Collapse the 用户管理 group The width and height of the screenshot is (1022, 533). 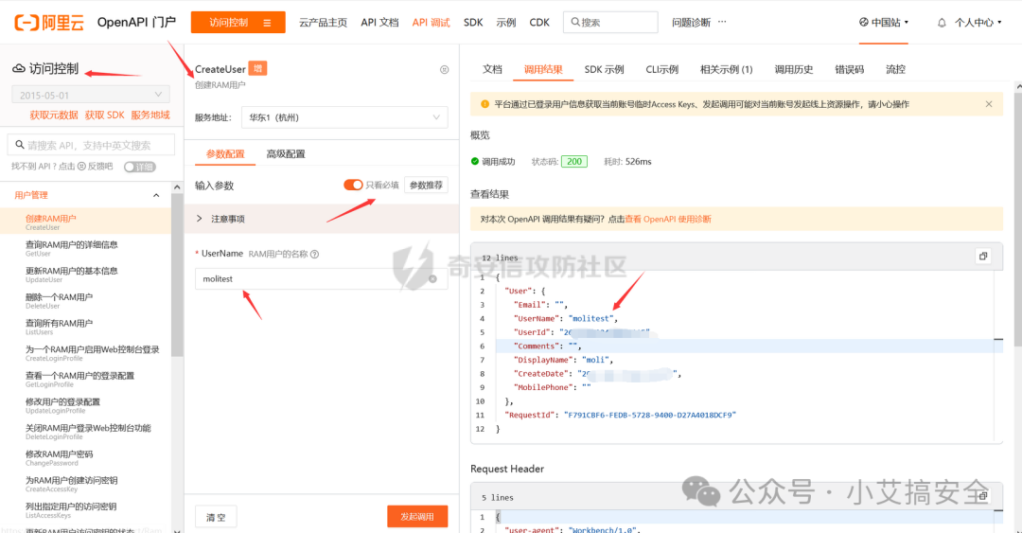[x=156, y=195]
